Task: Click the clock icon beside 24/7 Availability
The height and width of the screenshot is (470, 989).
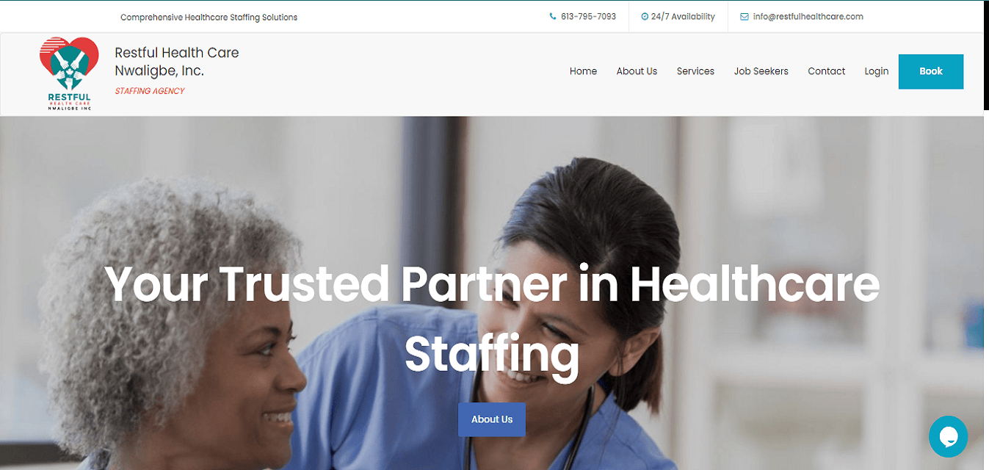Action: coord(645,16)
